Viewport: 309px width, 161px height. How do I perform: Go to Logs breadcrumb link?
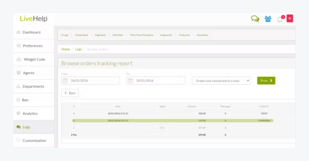pyautogui.click(x=79, y=49)
